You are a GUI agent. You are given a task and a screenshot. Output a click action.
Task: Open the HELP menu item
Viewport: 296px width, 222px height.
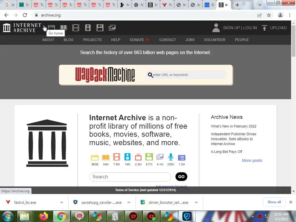[116, 40]
